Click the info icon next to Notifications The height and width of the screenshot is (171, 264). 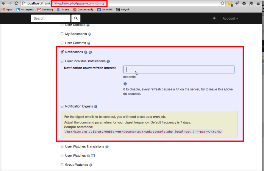tap(86, 52)
